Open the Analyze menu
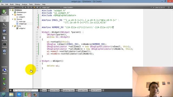This screenshot has width=173, height=97. [25, 4]
